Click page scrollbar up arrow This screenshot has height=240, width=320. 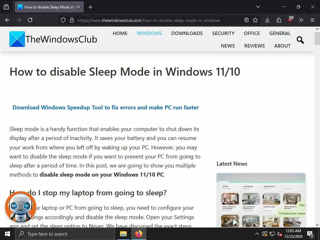click(x=317, y=29)
